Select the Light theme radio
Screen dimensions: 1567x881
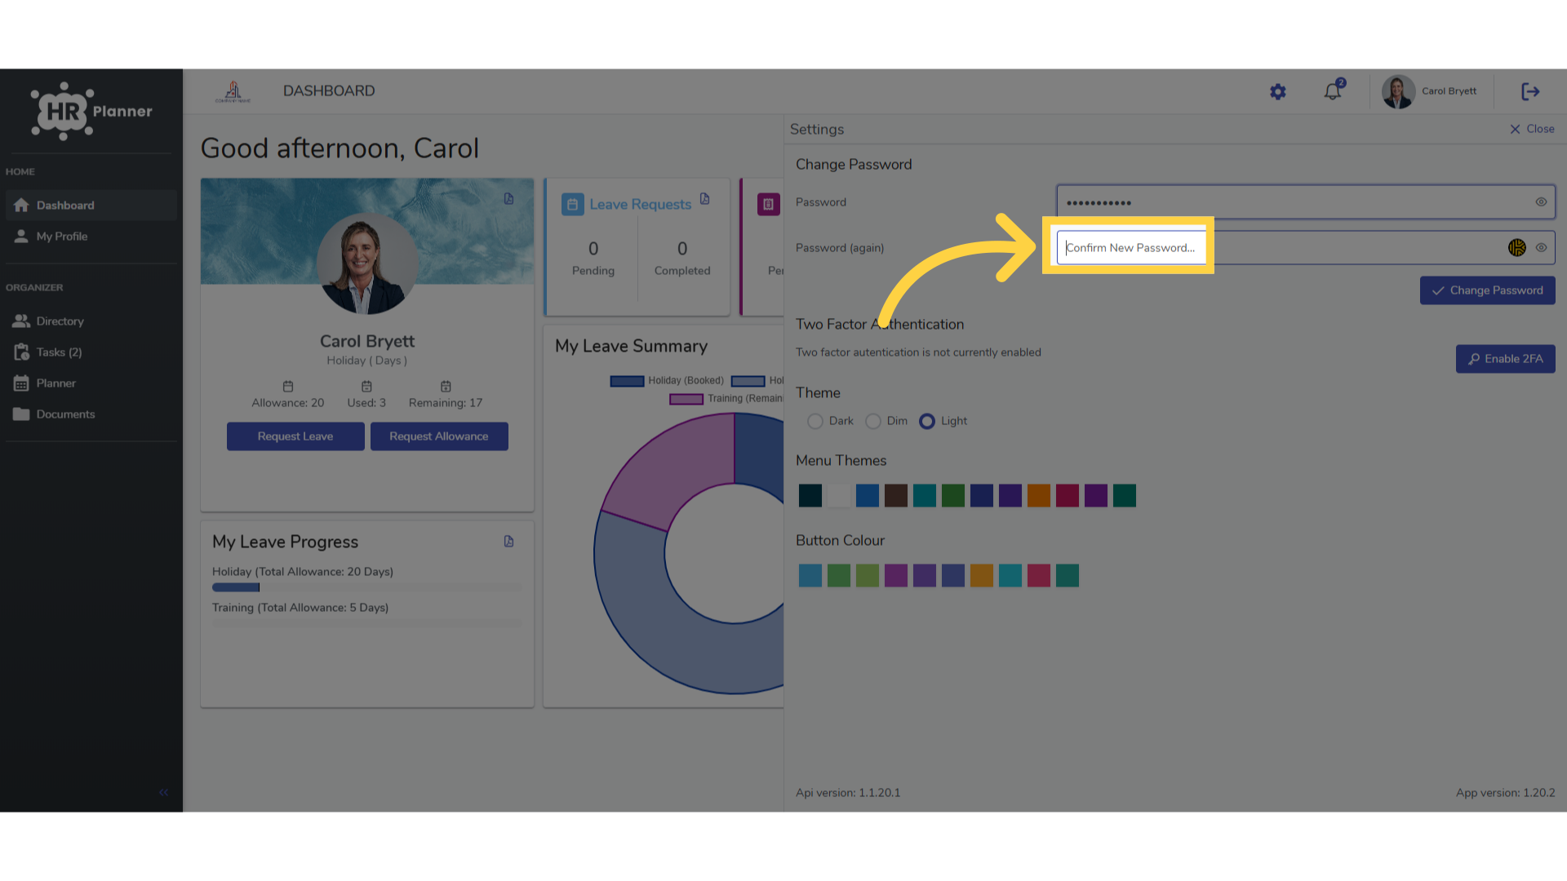click(927, 421)
